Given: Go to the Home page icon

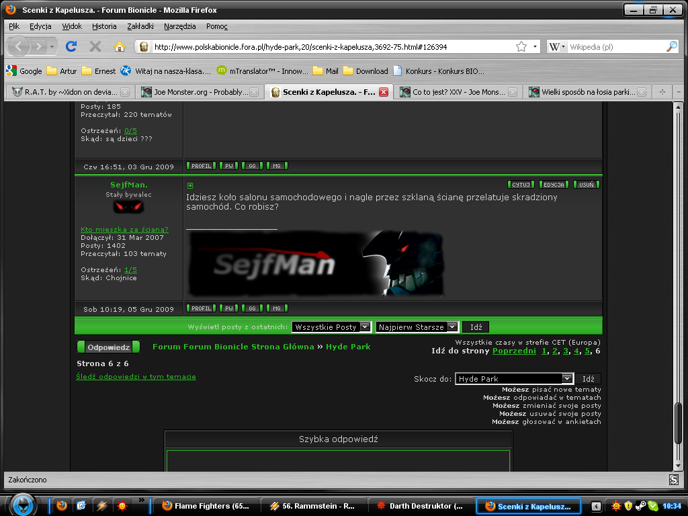Looking at the screenshot, I should click(120, 46).
